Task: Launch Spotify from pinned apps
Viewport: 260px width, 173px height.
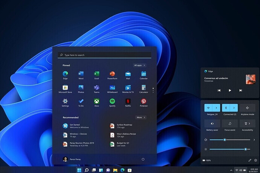Action: [x=112, y=103]
